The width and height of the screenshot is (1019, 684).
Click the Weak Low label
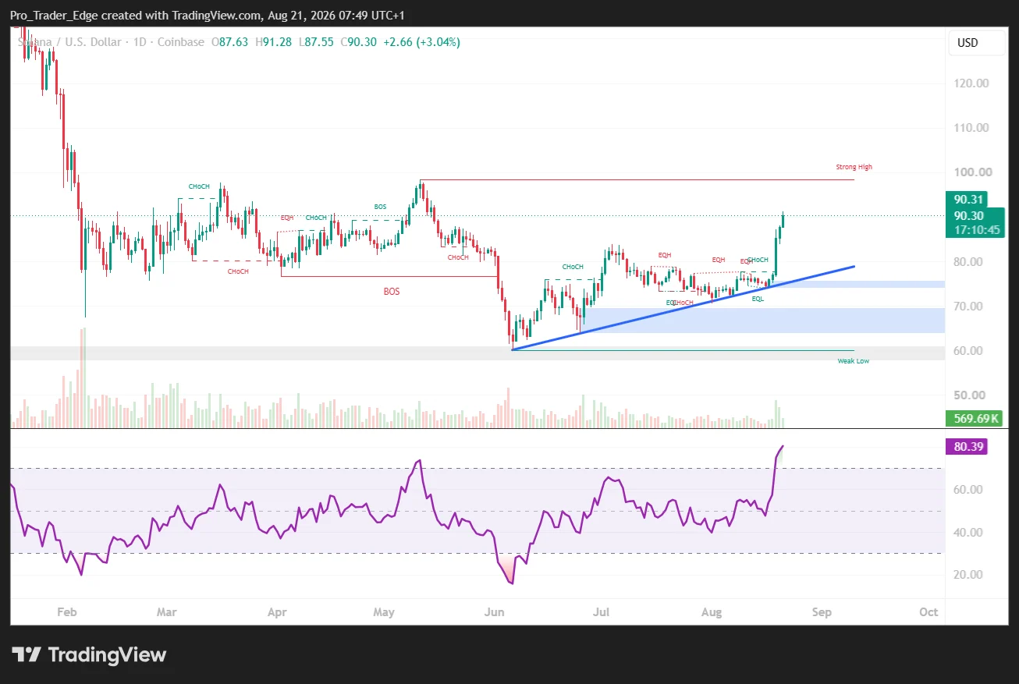point(853,360)
